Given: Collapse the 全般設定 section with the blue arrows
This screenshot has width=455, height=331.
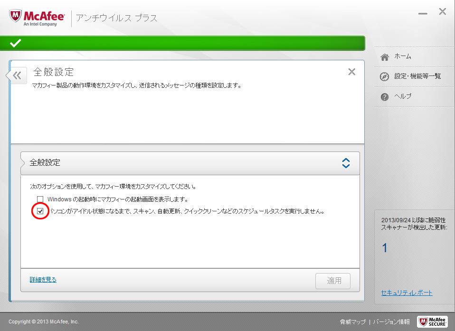Looking at the screenshot, I should (346, 163).
